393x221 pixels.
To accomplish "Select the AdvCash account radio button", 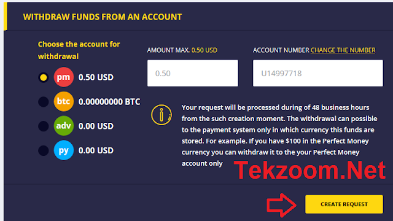I will 44,126.
